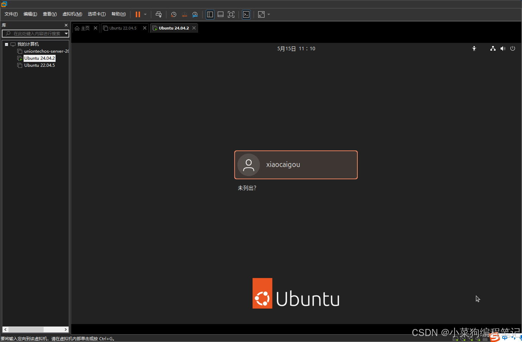Open the 查看(V) menu
This screenshot has height=342, width=522.
tap(50, 14)
